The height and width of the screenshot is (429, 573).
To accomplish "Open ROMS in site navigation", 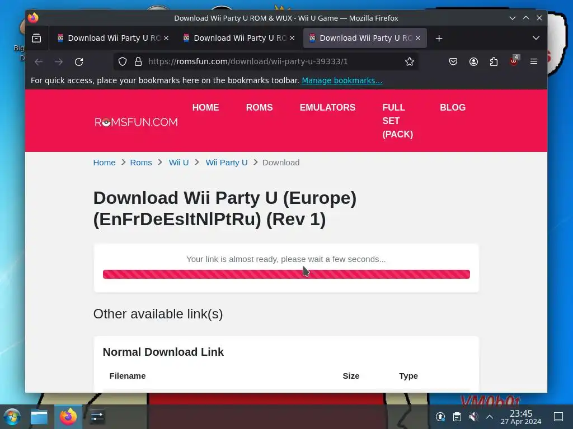I will click(260, 108).
